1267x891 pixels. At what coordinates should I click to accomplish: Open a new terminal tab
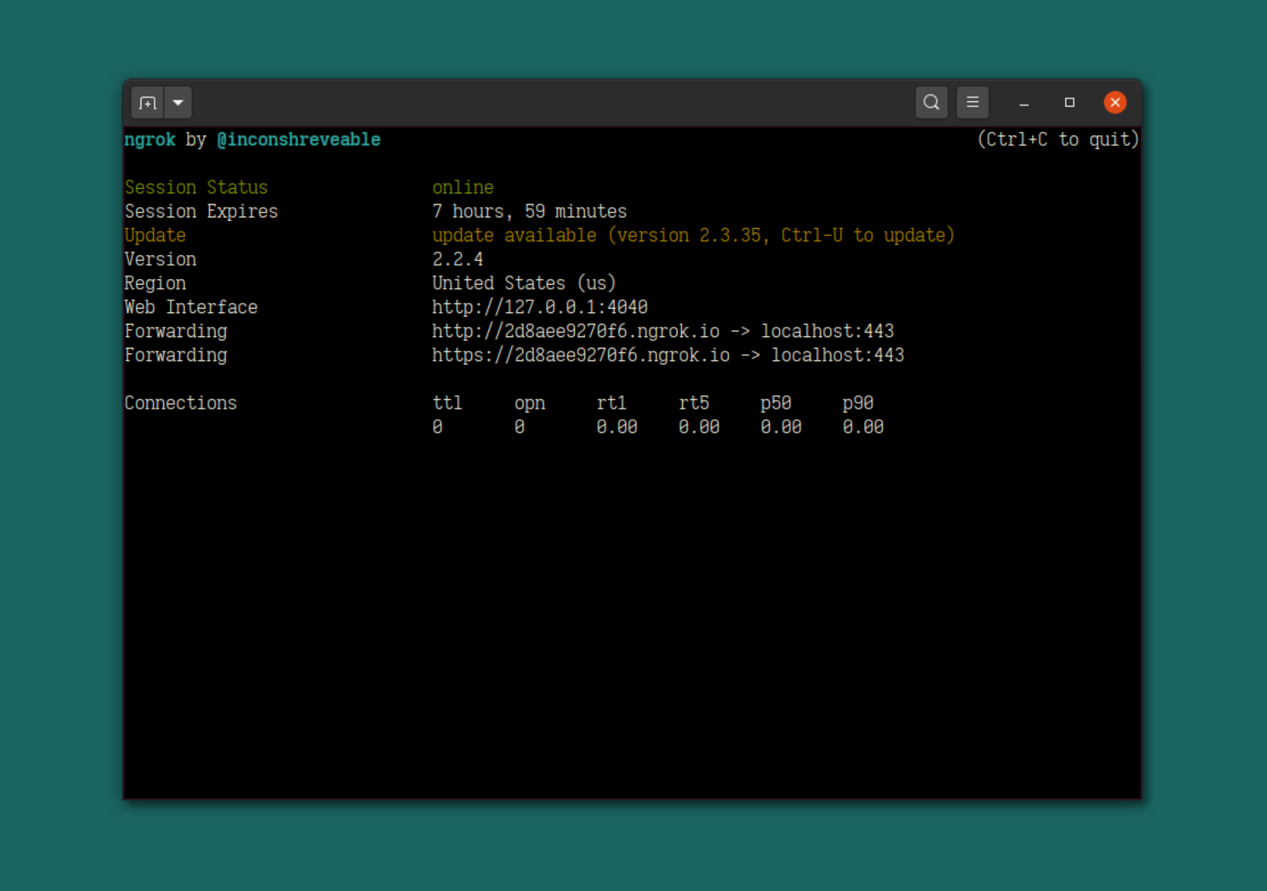click(147, 103)
